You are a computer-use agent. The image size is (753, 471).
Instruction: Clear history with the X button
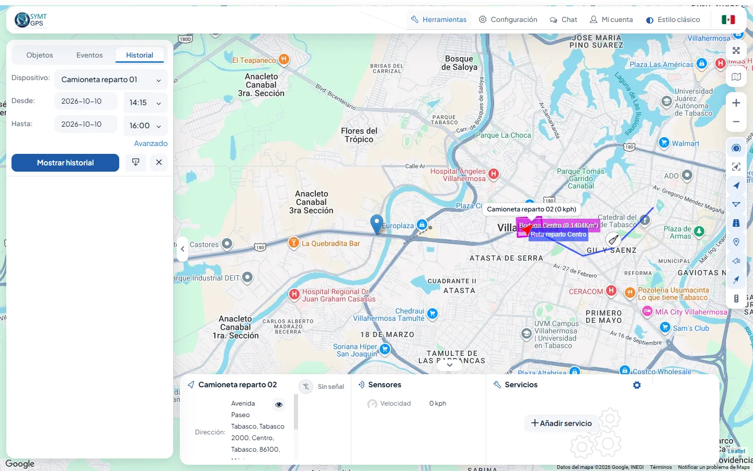[159, 162]
